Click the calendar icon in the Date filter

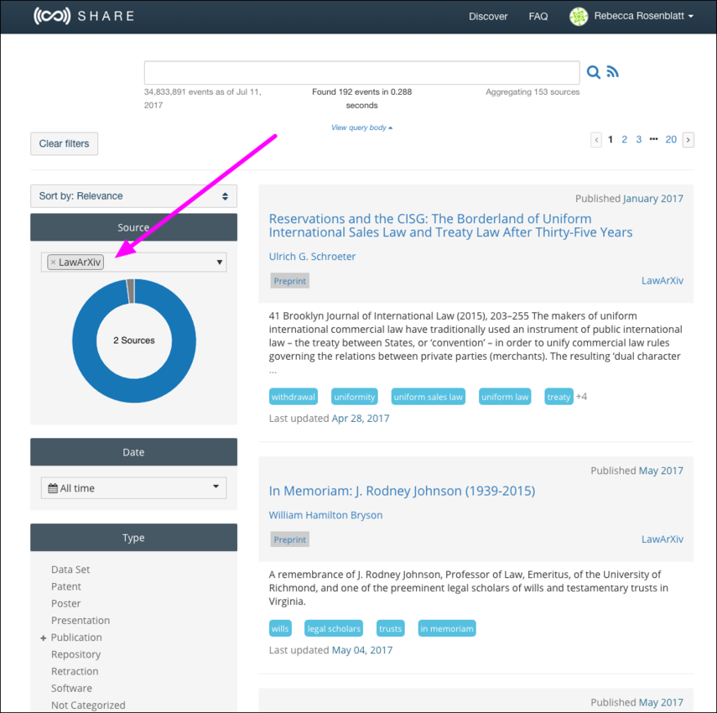coord(53,488)
